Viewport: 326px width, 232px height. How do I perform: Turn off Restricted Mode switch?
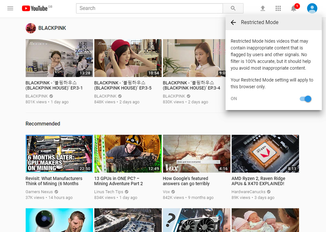[x=305, y=99]
